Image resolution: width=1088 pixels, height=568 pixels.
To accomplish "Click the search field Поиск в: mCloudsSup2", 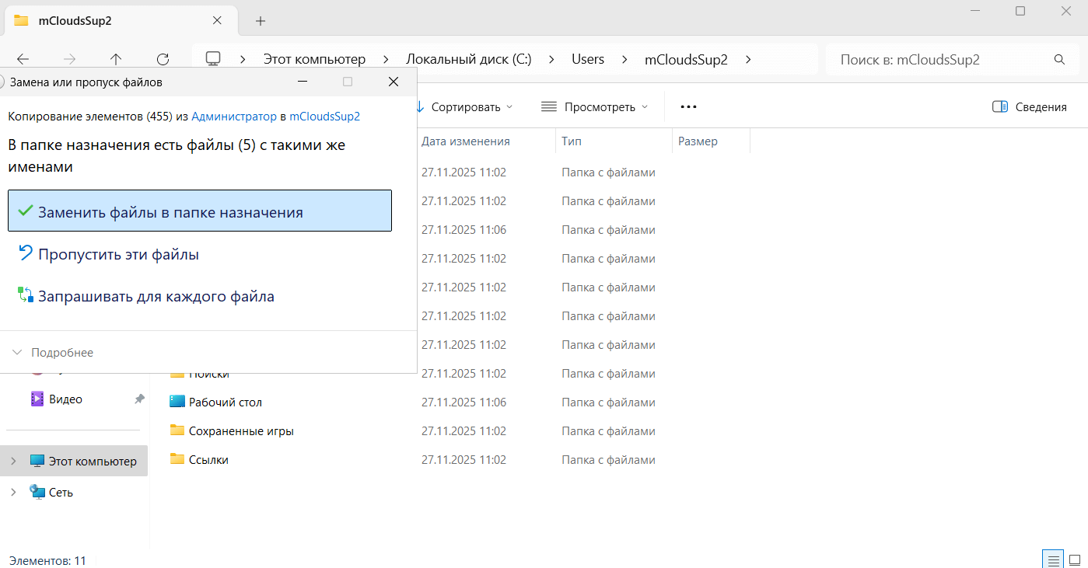I will [937, 59].
